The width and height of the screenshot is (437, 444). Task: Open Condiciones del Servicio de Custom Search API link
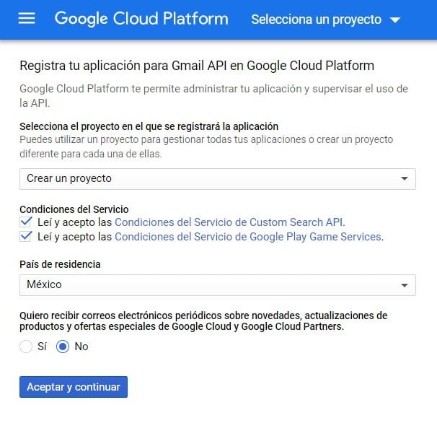pyautogui.click(x=230, y=222)
